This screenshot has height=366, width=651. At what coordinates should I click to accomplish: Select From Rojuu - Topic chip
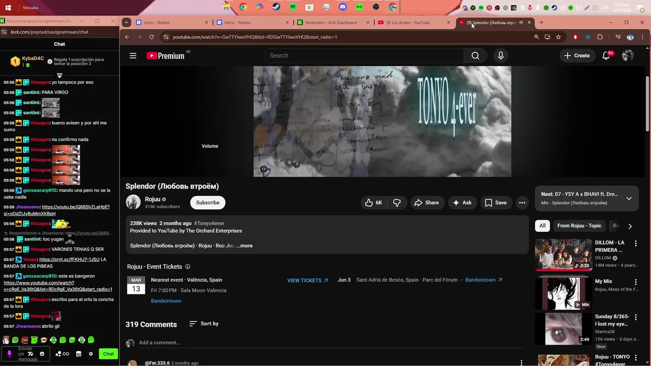[579, 226]
